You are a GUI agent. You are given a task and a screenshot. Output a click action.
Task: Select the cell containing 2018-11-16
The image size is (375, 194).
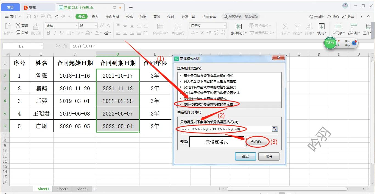(75, 76)
